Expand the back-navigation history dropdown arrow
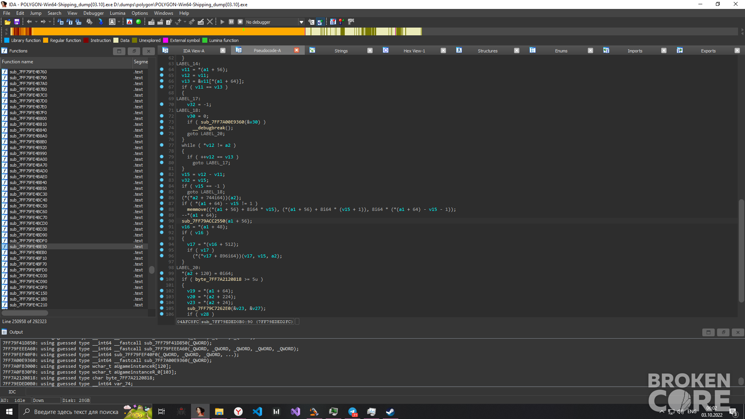 tap(36, 22)
